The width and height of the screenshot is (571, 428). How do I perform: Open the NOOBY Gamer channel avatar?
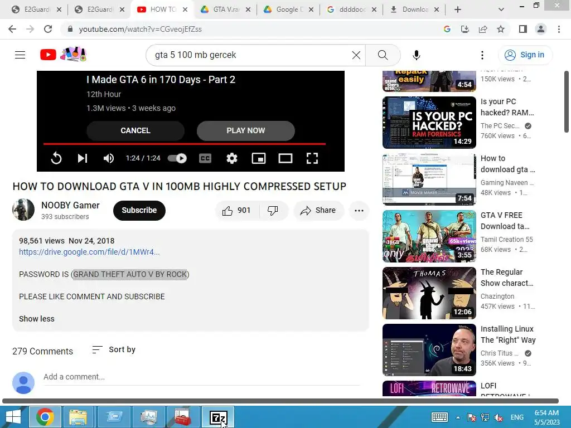pos(23,210)
